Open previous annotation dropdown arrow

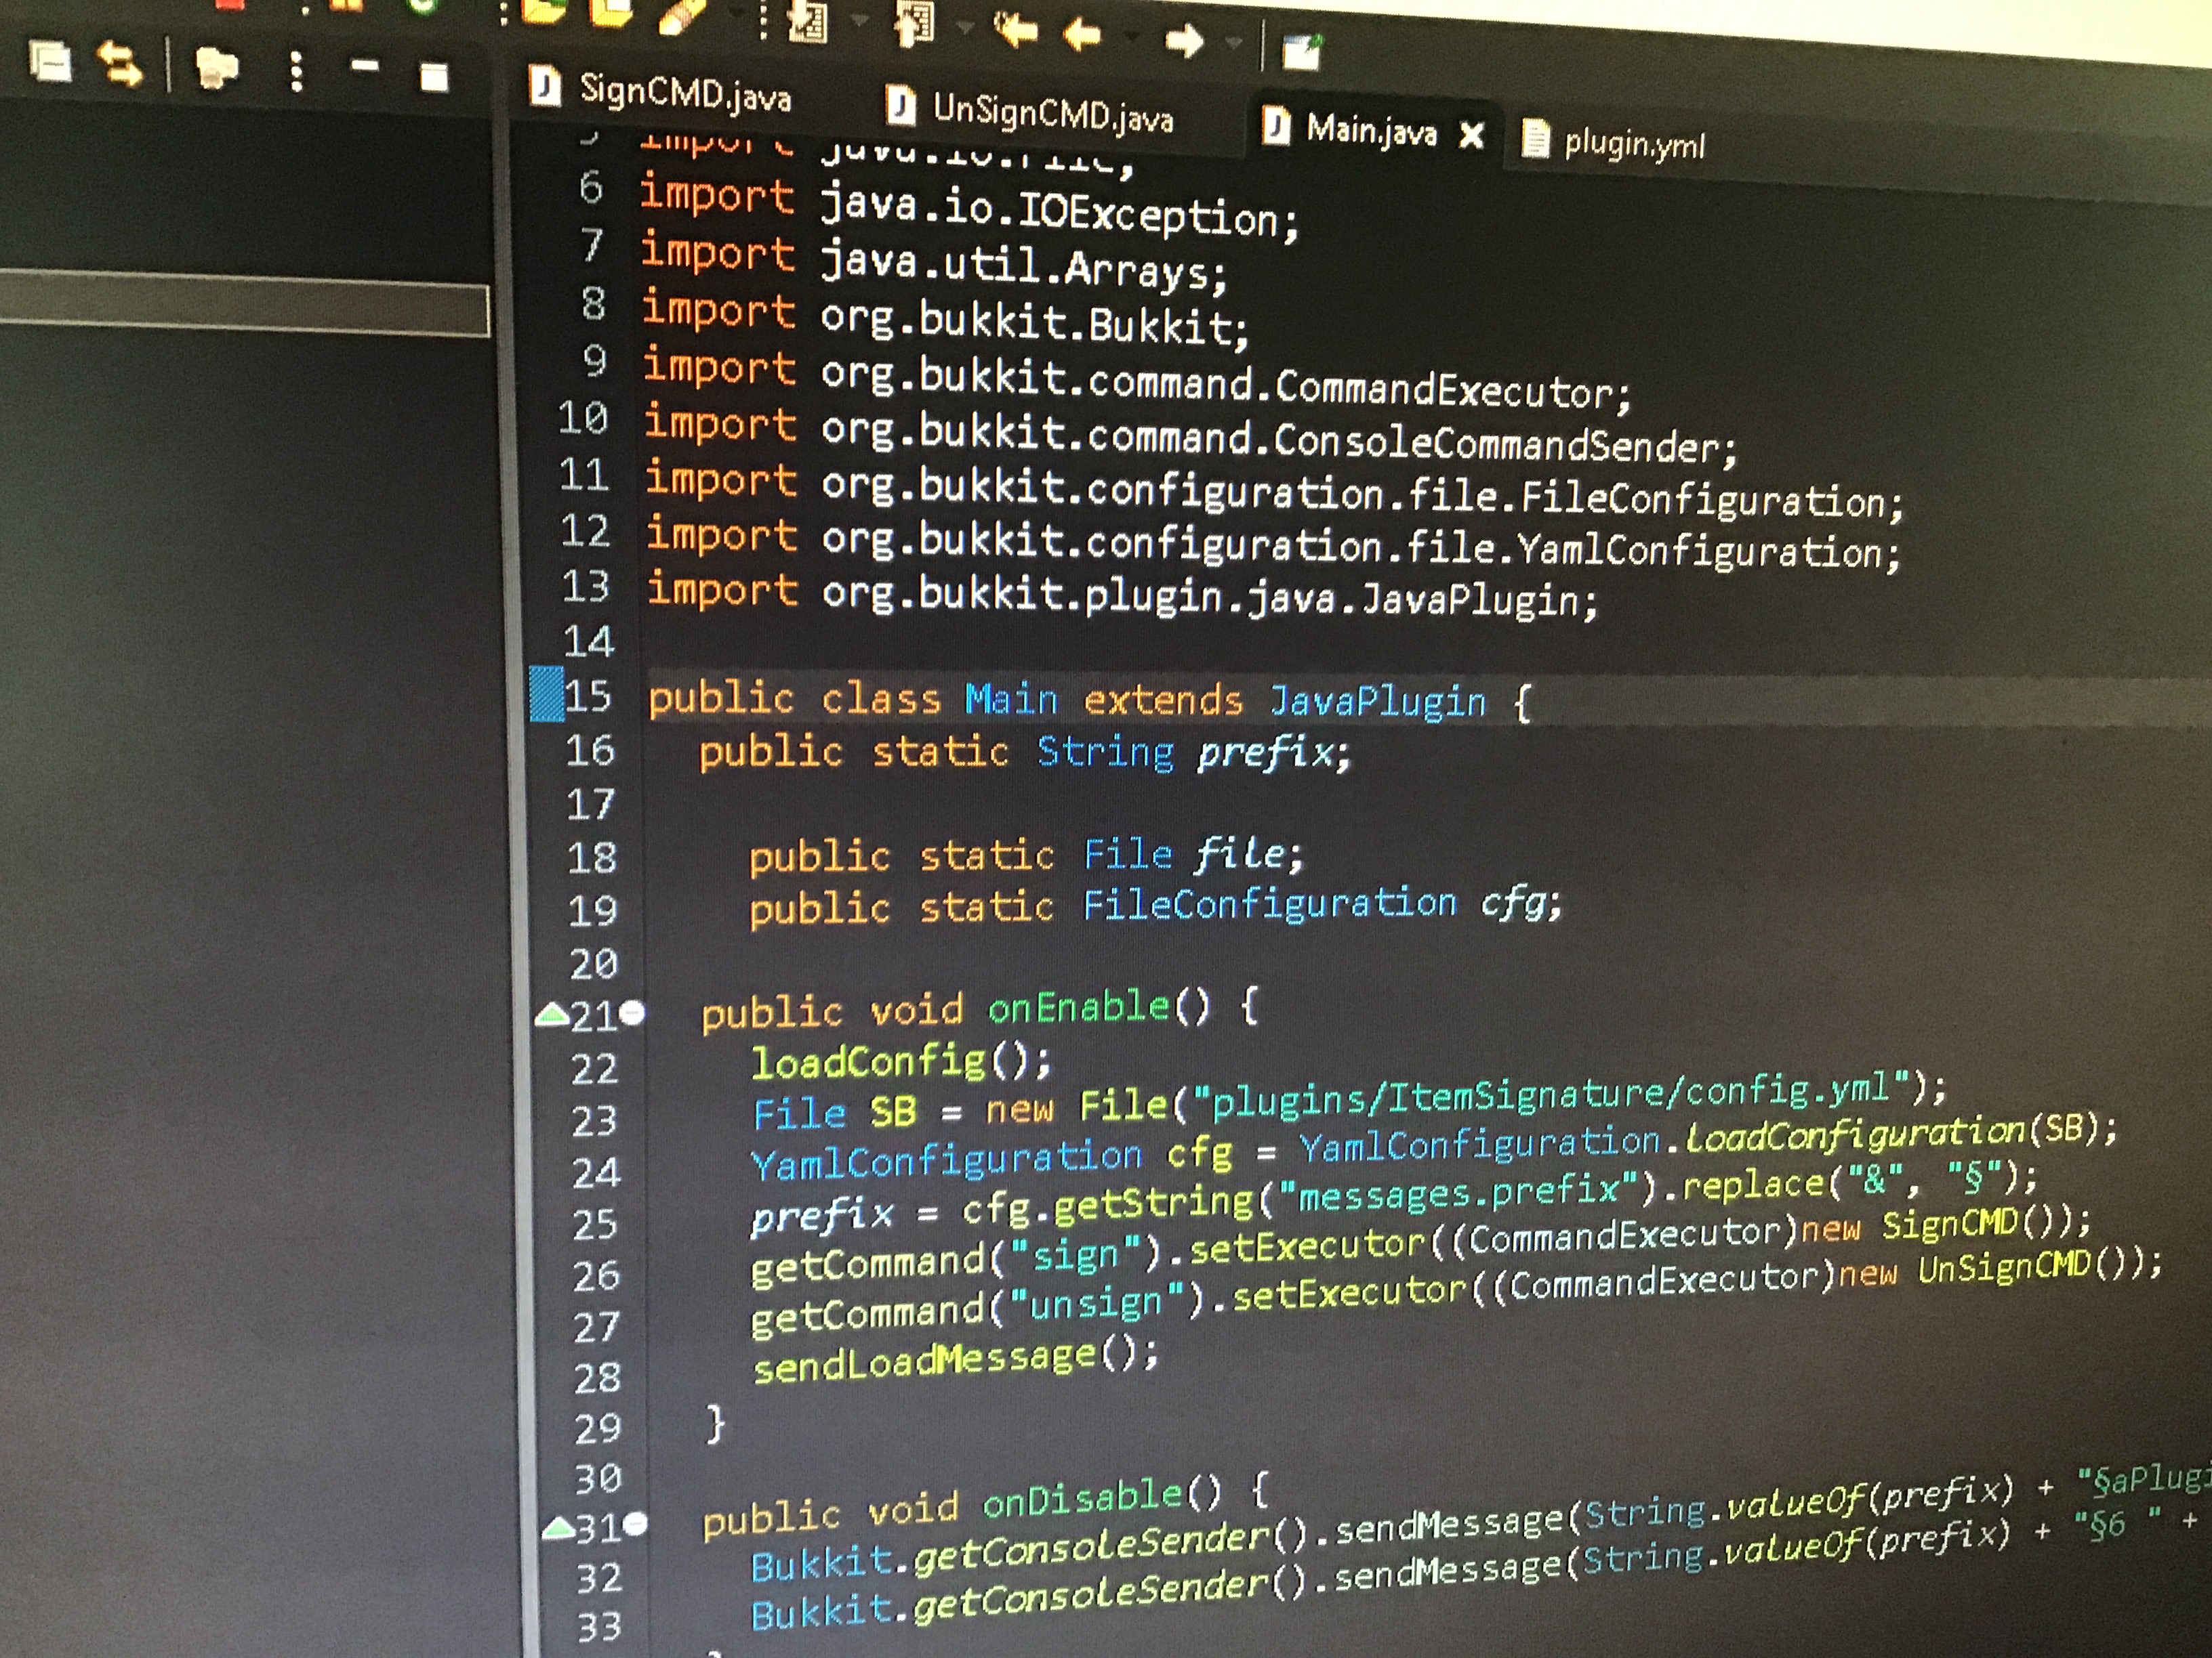click(966, 27)
